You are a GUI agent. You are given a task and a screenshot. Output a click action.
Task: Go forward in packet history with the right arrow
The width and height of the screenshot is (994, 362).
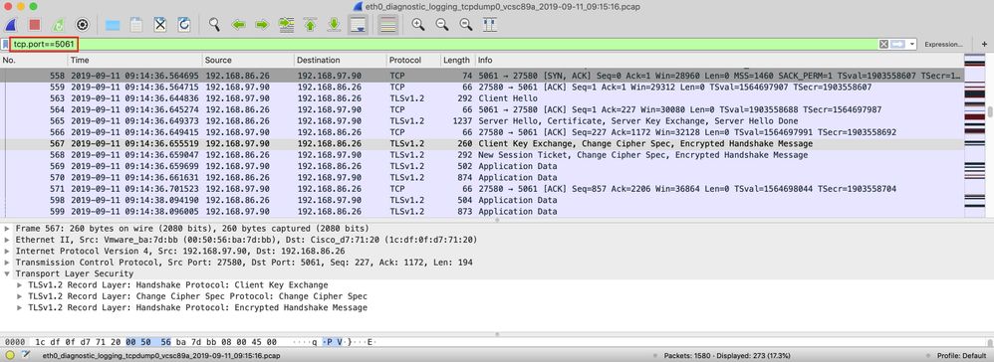[x=262, y=25]
